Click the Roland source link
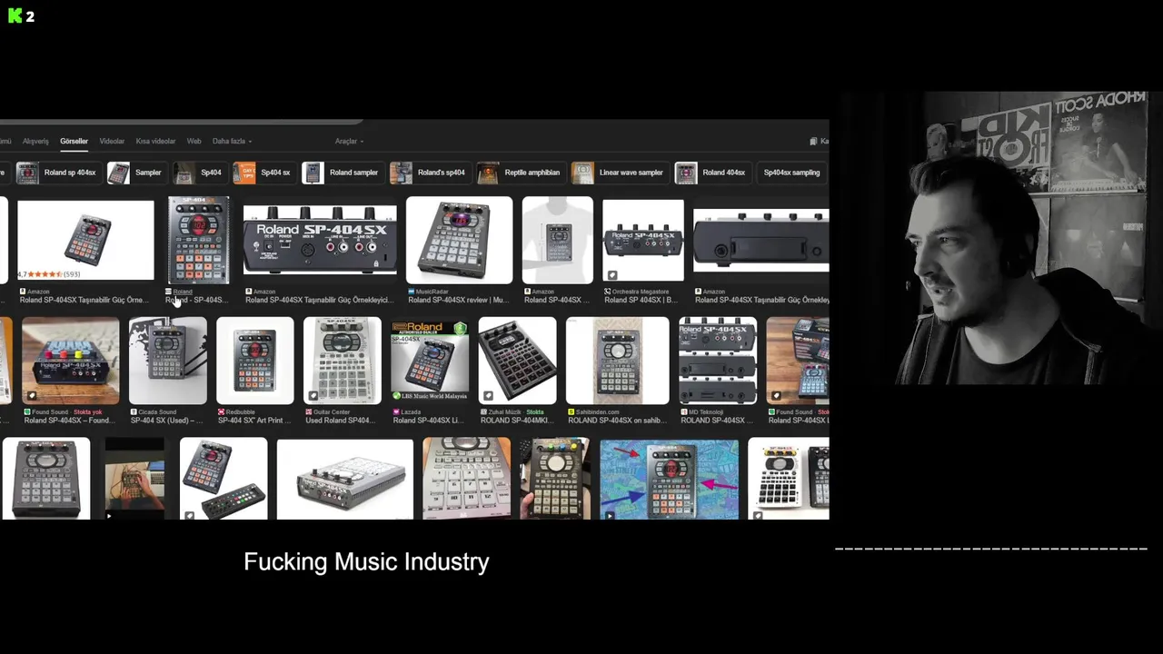Viewport: 1163px width, 654px height. pos(183,292)
